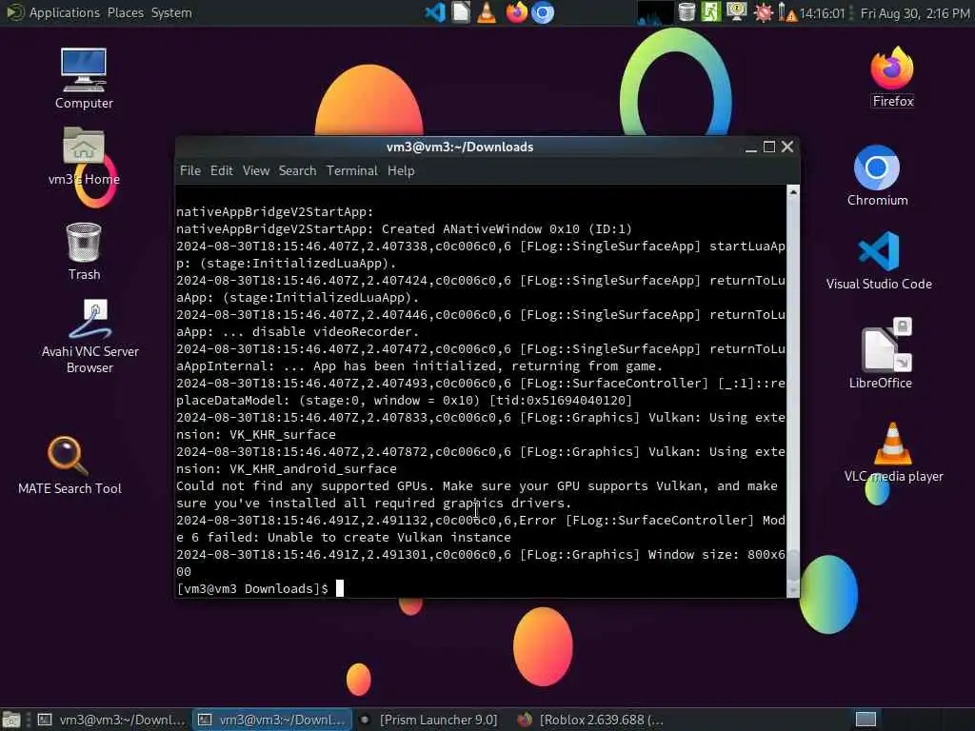Open the System menu
This screenshot has height=731, width=975.
171,12
